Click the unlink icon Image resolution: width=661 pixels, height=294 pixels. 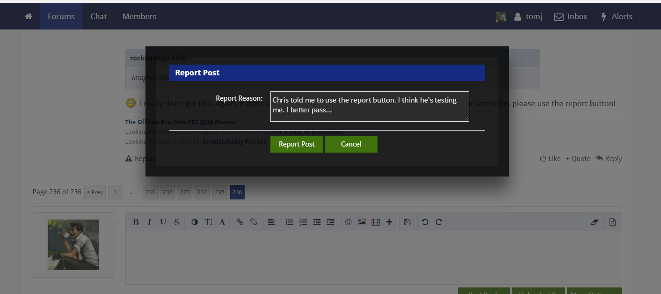(x=254, y=222)
